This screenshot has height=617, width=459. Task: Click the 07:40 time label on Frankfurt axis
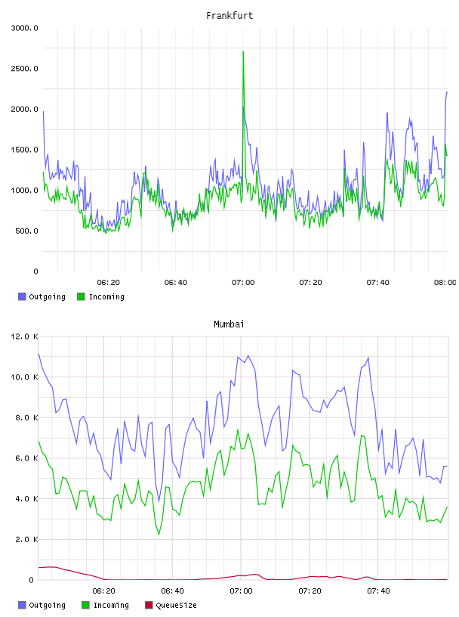(x=378, y=282)
